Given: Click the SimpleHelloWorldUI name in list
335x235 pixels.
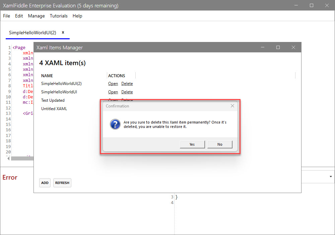Looking at the screenshot, I should point(59,92).
